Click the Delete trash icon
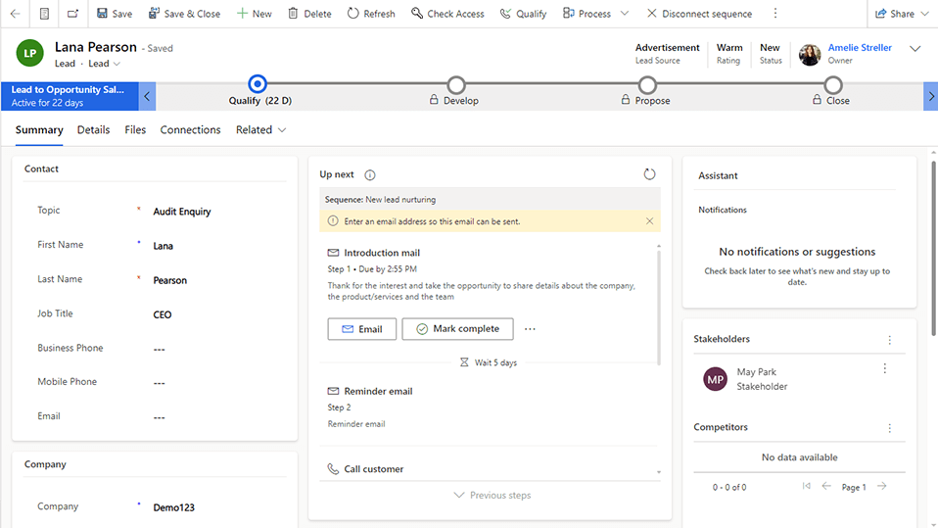The width and height of the screenshot is (938, 528). (x=294, y=14)
